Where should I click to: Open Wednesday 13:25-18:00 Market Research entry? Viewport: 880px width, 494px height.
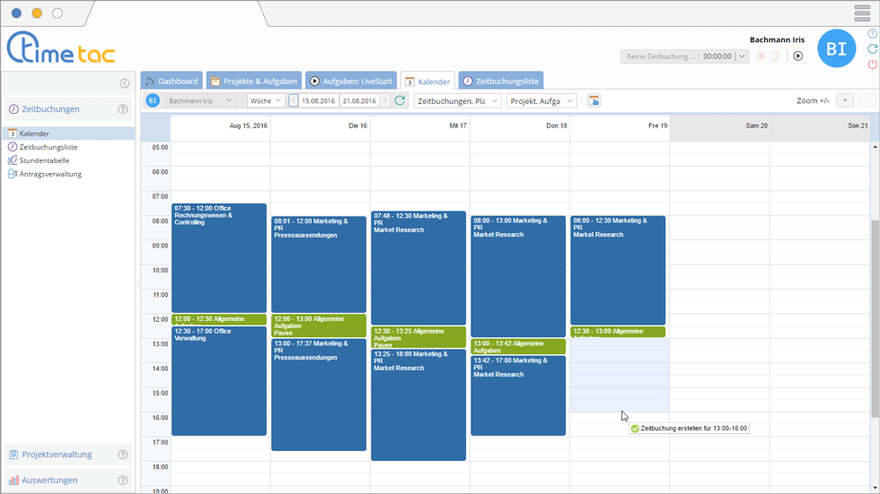418,405
